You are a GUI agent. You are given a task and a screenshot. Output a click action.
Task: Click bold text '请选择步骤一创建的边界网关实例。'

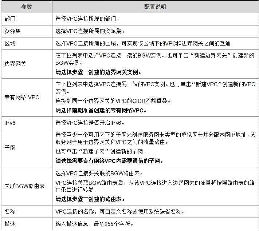pyautogui.click(x=98, y=72)
